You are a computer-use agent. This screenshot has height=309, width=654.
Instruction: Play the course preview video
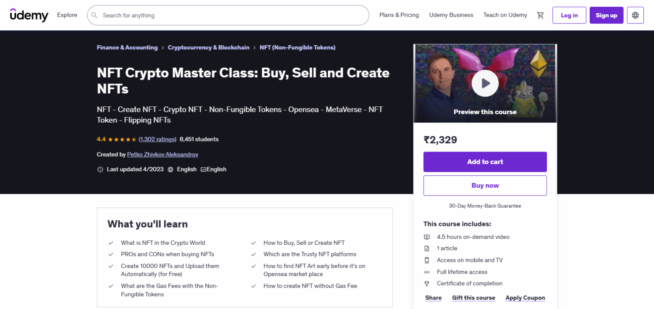click(x=485, y=83)
